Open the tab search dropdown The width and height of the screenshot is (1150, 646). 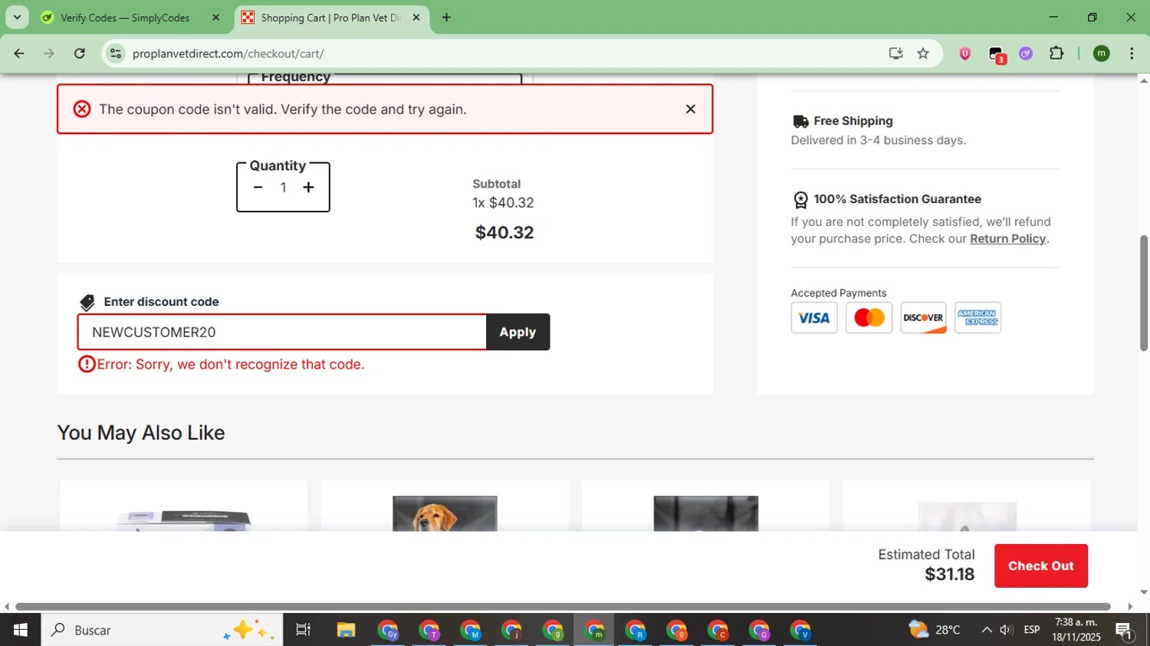coord(17,17)
